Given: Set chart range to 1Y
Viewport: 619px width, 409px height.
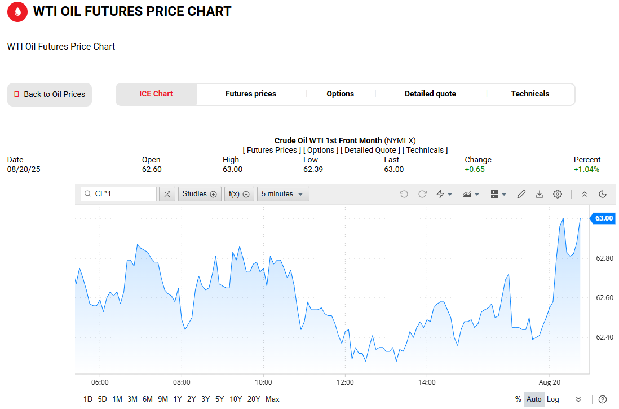Looking at the screenshot, I should coord(178,399).
